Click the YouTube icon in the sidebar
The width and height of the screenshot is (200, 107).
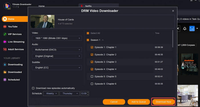pyautogui.click(x=5, y=27)
